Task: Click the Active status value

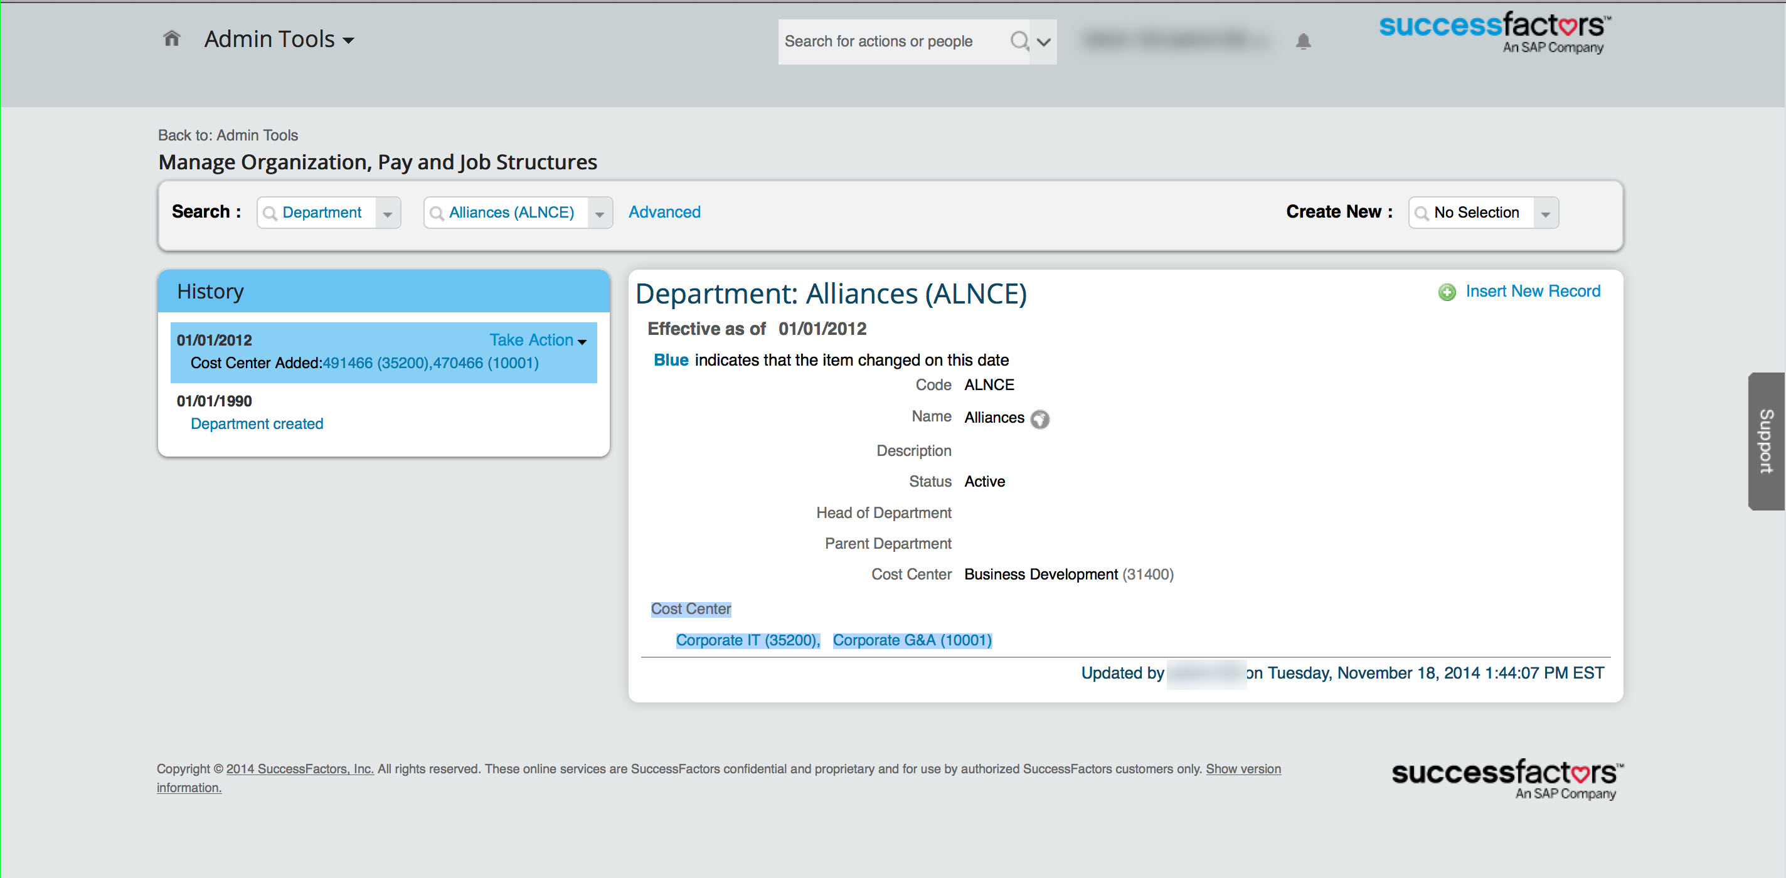Action: 984,482
